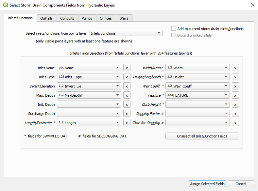Click x next to Feature dropdown

pos(235,95)
